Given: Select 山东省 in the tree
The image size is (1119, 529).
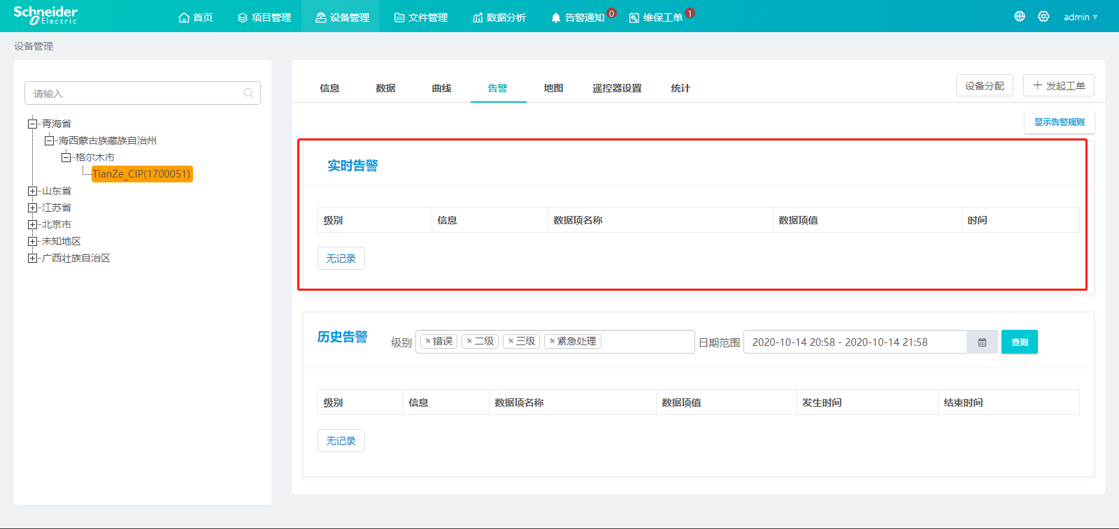Looking at the screenshot, I should [x=57, y=191].
